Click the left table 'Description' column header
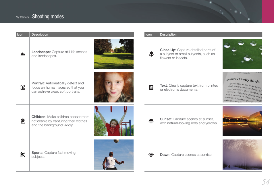Viewport: 274px width, 194px height. (x=40, y=34)
